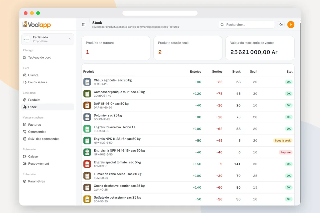Click the Sous le seuil status badge
This screenshot has width=320, height=213.
pyautogui.click(x=282, y=141)
